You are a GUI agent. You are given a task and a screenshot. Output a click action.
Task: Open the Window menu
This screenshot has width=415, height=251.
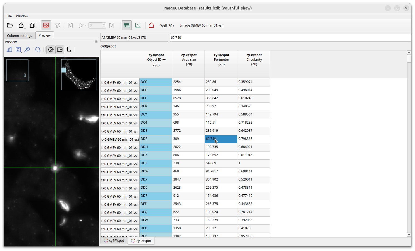(22, 16)
